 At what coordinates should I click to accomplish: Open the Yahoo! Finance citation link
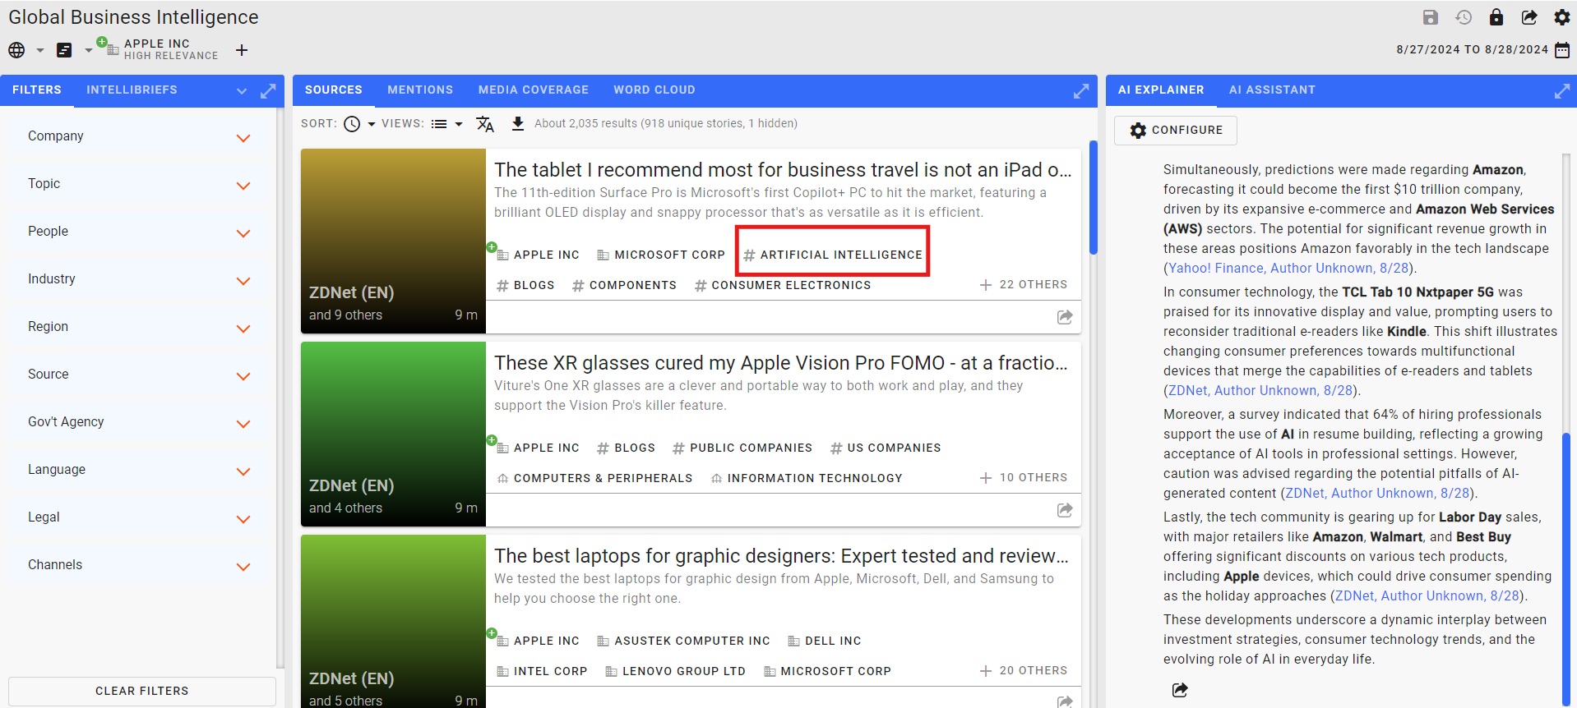click(x=1288, y=269)
